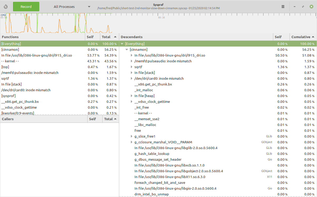
Task: Select In file [stack] in Functions list
Action: coord(59,84)
